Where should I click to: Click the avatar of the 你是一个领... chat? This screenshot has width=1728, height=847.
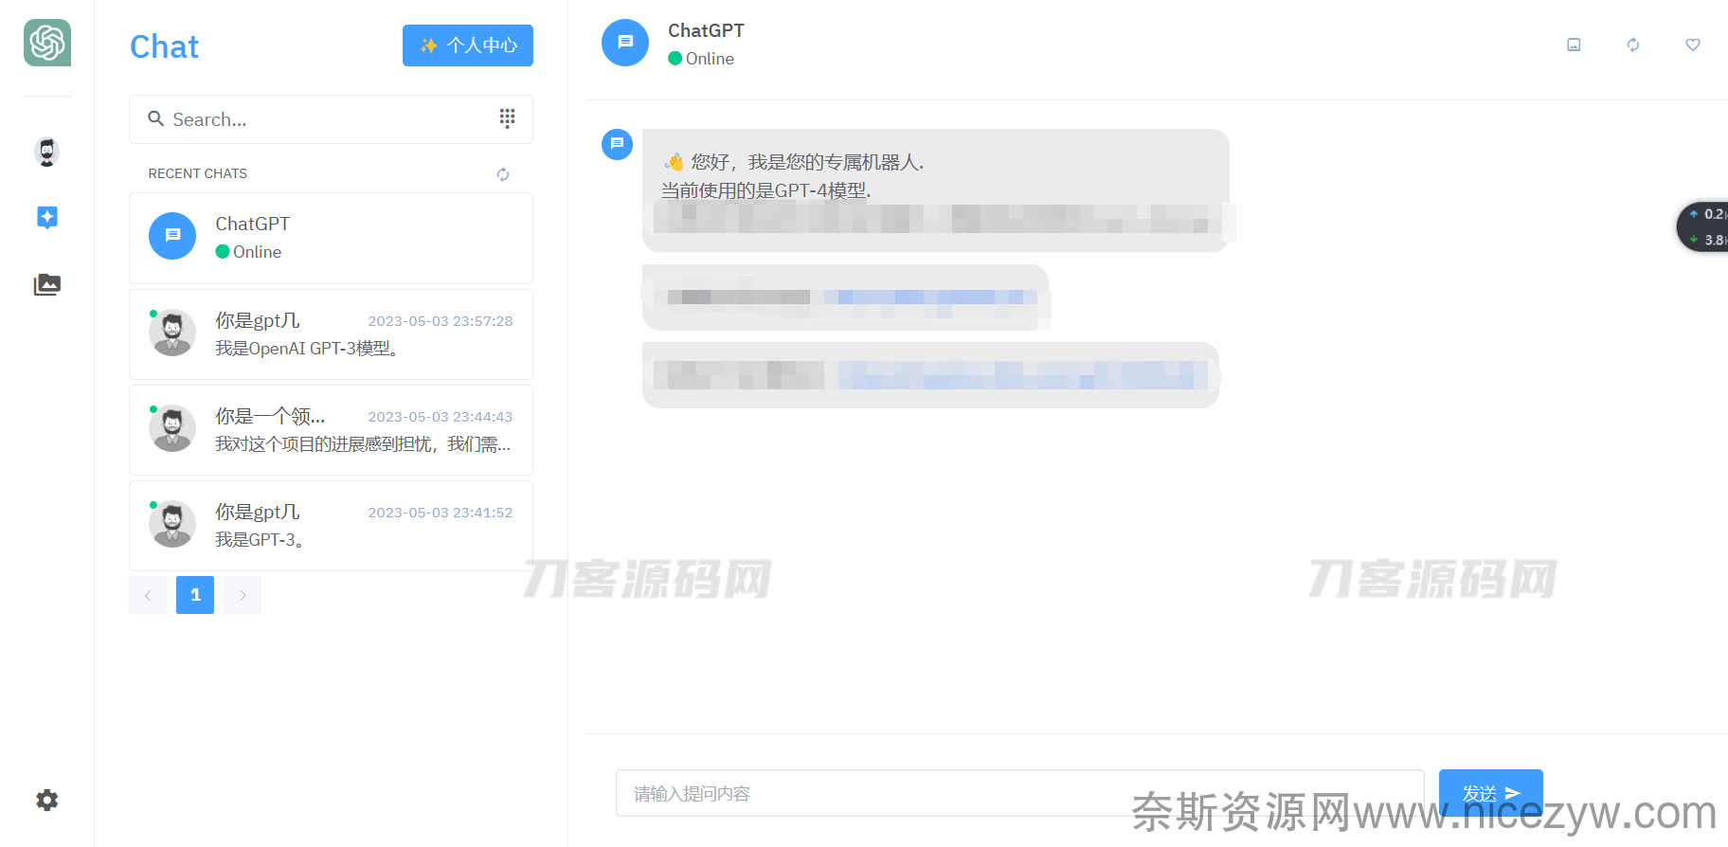click(172, 428)
